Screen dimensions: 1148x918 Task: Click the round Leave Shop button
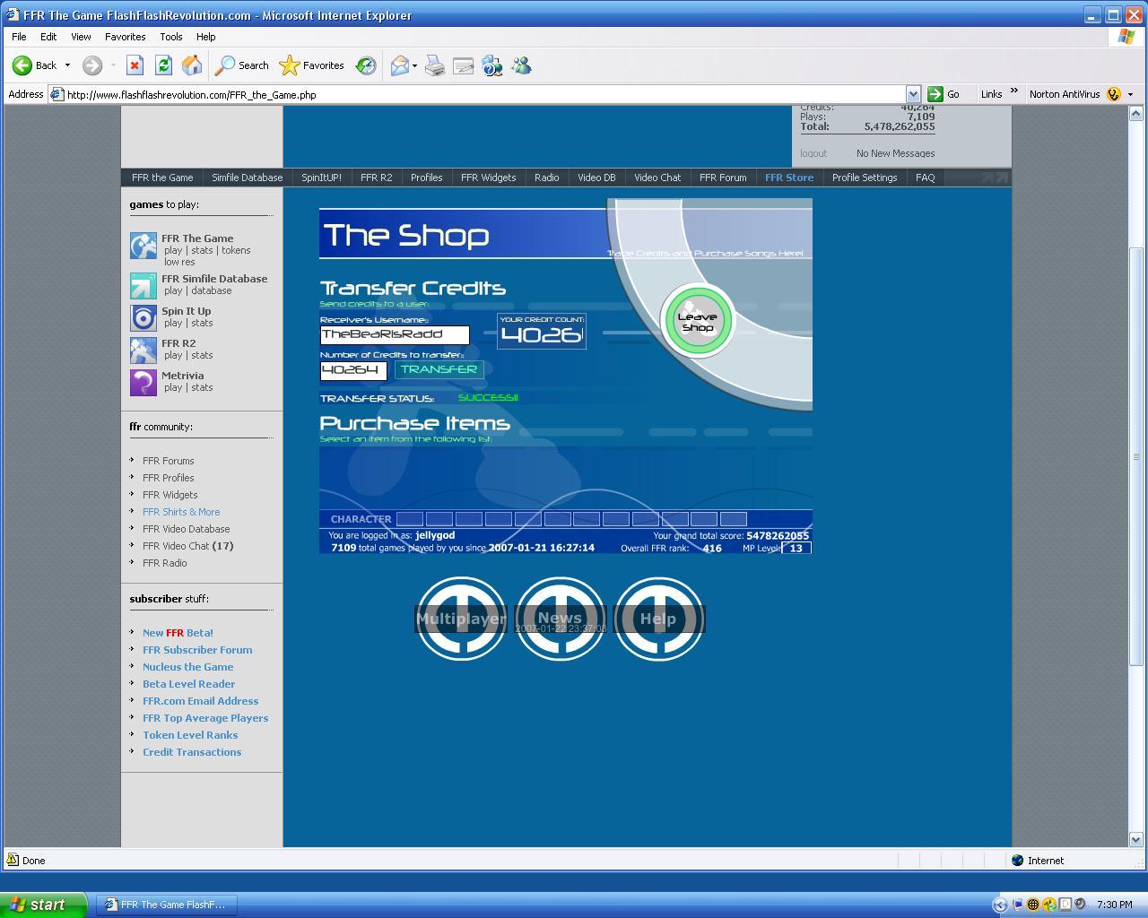coord(697,321)
